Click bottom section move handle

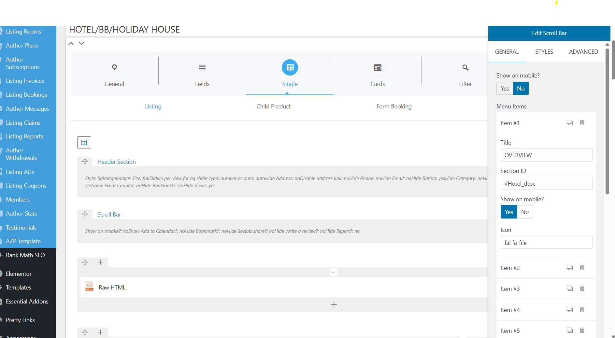pos(85,332)
